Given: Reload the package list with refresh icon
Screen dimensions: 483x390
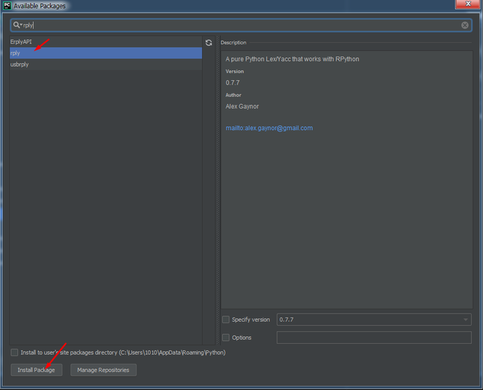Looking at the screenshot, I should (209, 43).
